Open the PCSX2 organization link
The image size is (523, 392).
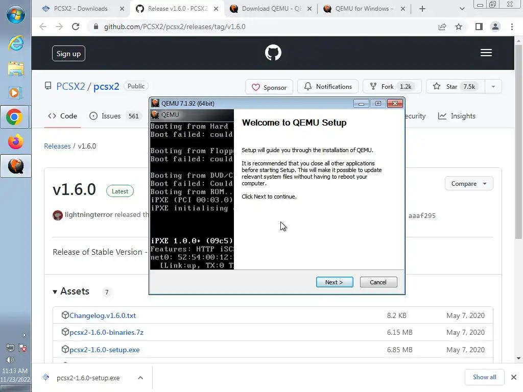pyautogui.click(x=70, y=86)
